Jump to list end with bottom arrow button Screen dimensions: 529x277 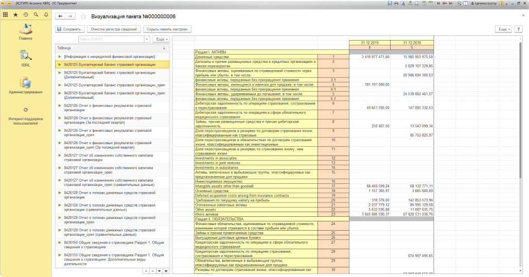coord(166,270)
